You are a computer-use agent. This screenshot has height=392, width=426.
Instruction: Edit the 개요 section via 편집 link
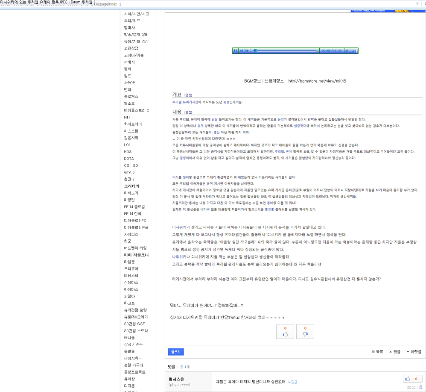188,95
